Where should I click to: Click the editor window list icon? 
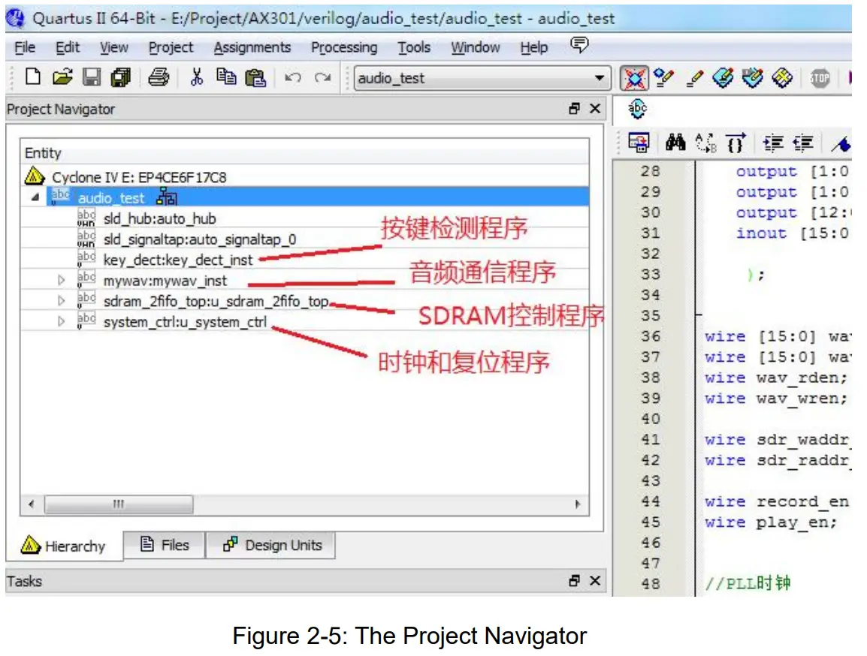pos(639,143)
